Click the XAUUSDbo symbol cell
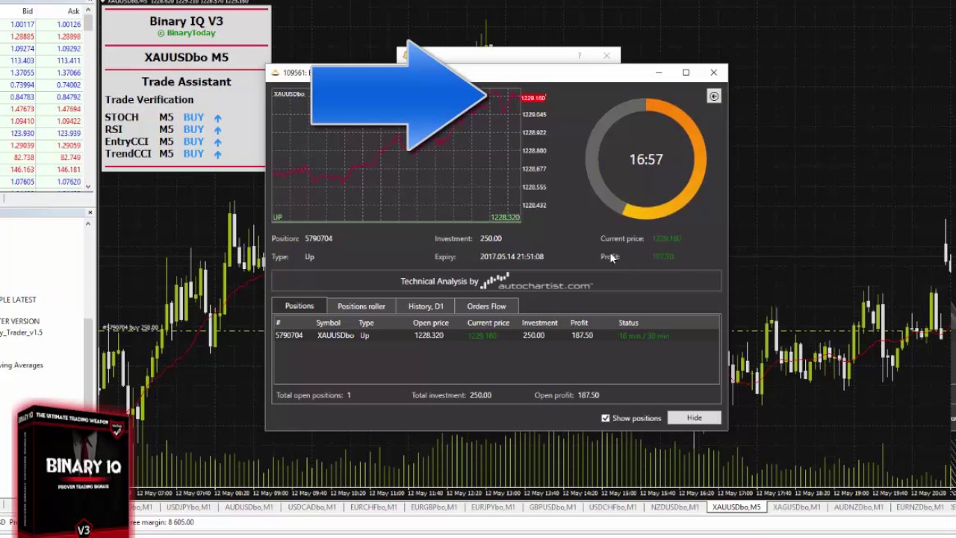The width and height of the screenshot is (956, 538). click(x=335, y=336)
